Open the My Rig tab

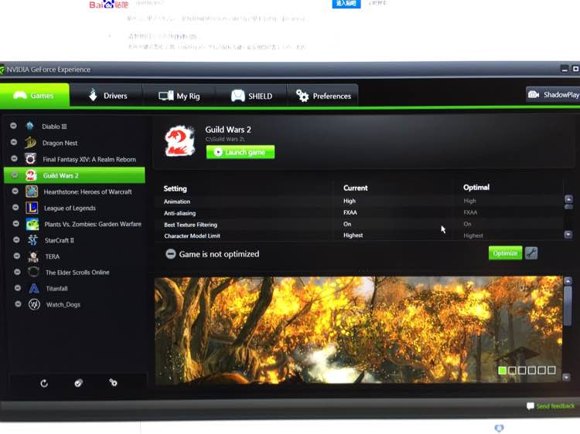pyautogui.click(x=179, y=96)
